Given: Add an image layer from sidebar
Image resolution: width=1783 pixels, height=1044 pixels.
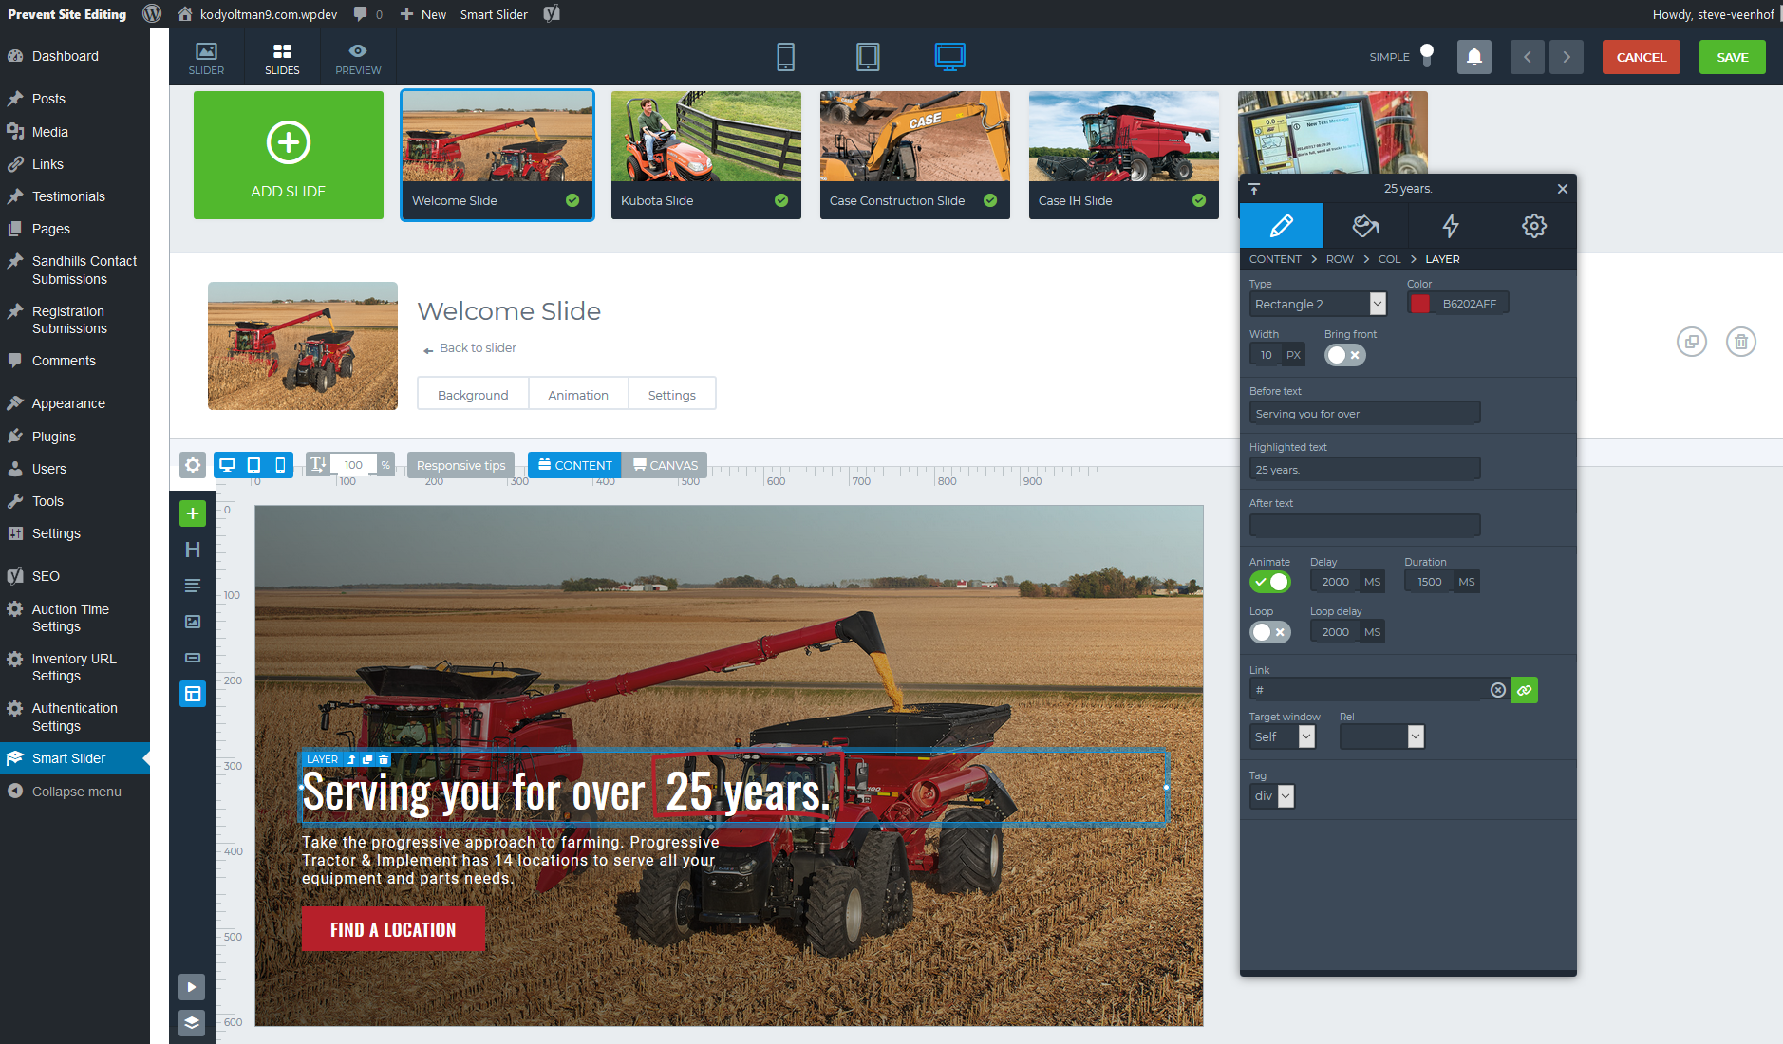Looking at the screenshot, I should tap(193, 622).
